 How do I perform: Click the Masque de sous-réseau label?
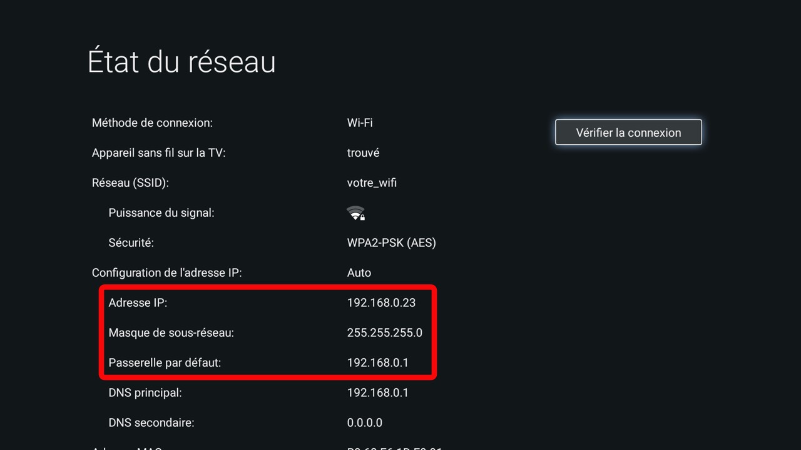(171, 333)
